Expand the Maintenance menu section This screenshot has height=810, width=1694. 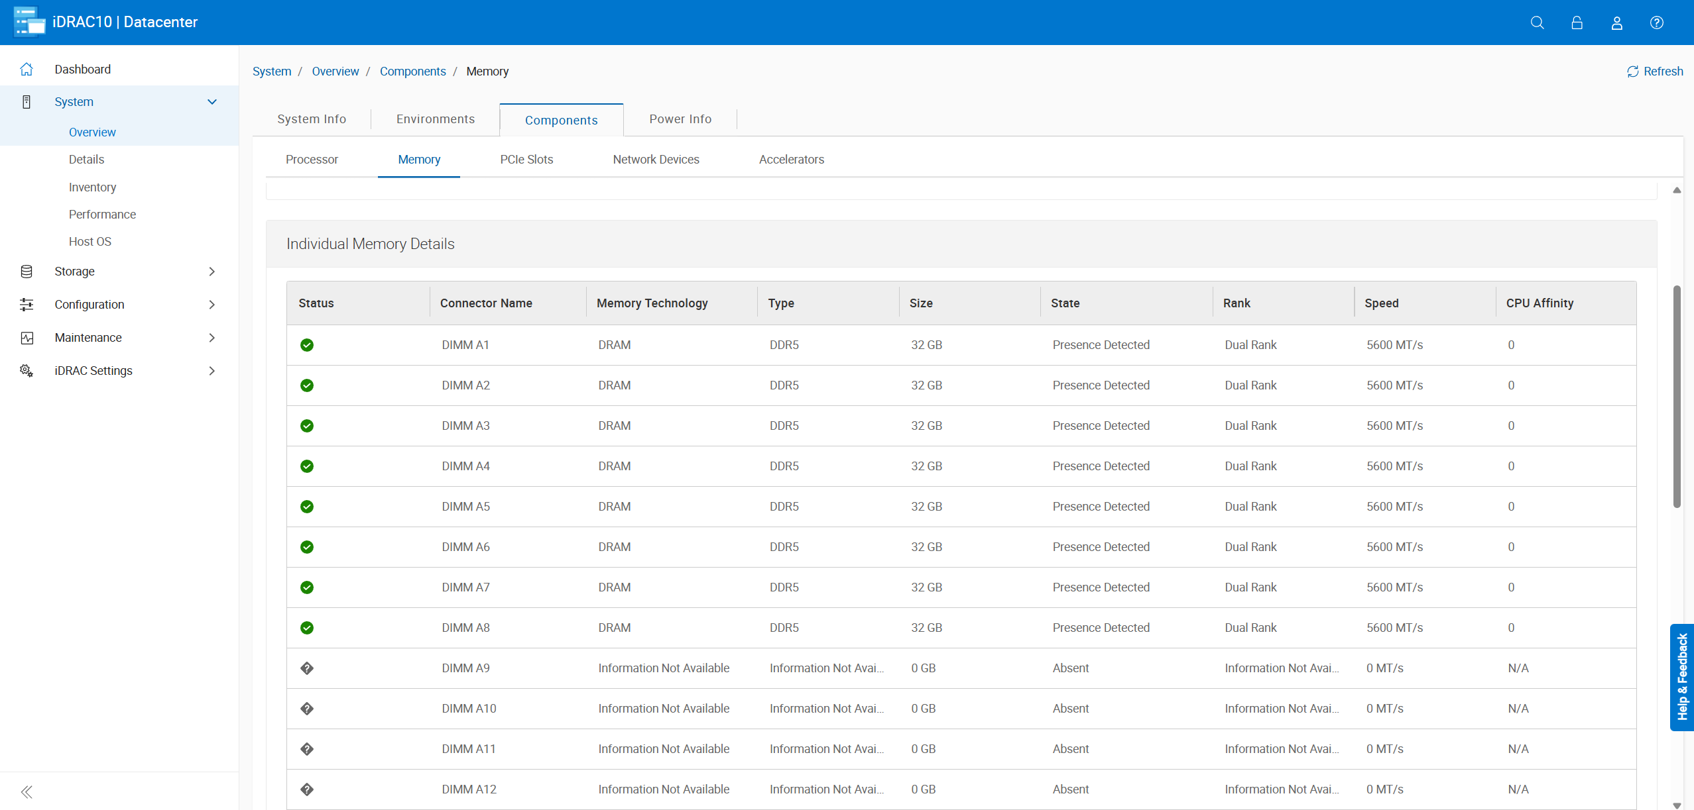(x=212, y=338)
